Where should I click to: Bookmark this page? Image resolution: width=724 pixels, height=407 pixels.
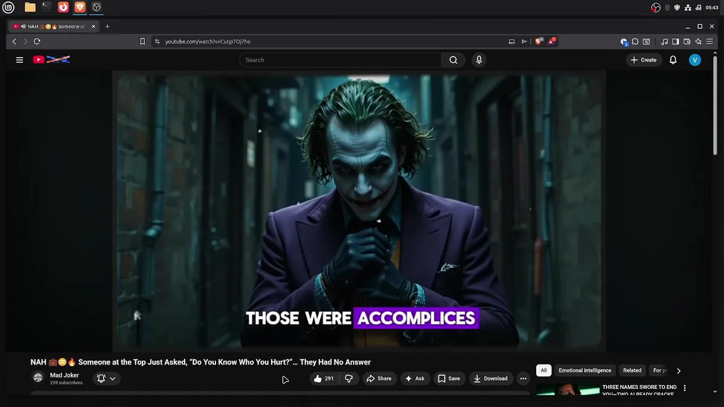tap(143, 41)
